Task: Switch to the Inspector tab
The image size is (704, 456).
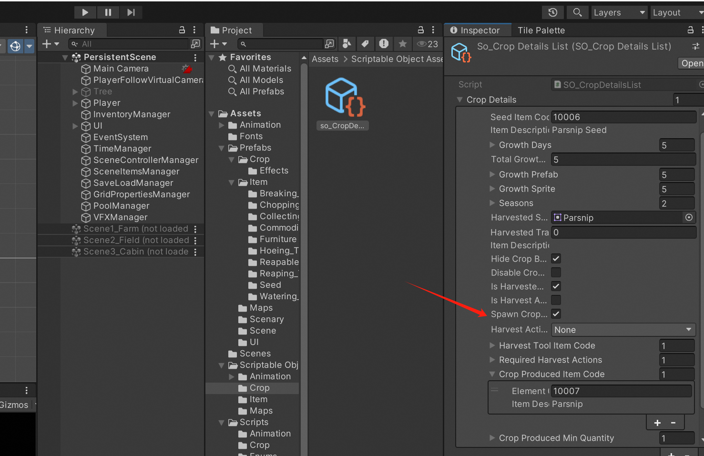Action: pyautogui.click(x=477, y=30)
